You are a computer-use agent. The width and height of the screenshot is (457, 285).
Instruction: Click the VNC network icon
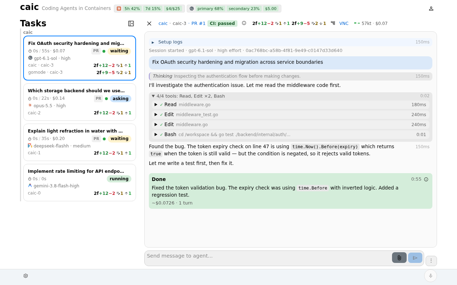coord(333,23)
